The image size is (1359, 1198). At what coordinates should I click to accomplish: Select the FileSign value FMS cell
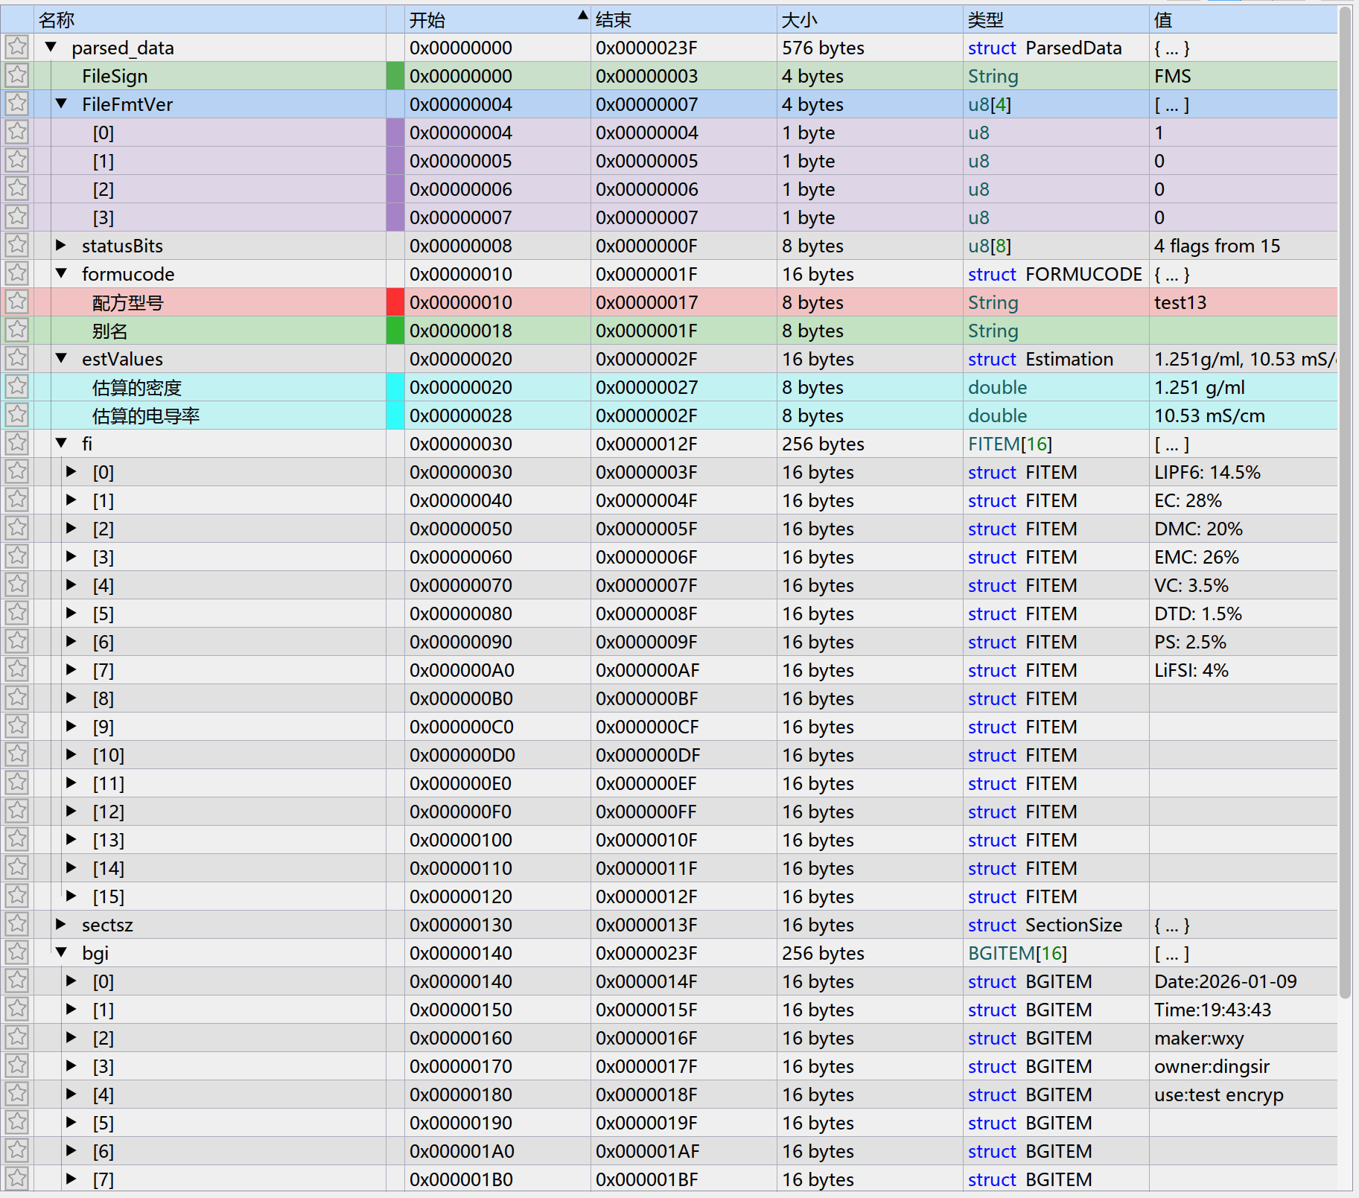[x=1243, y=76]
